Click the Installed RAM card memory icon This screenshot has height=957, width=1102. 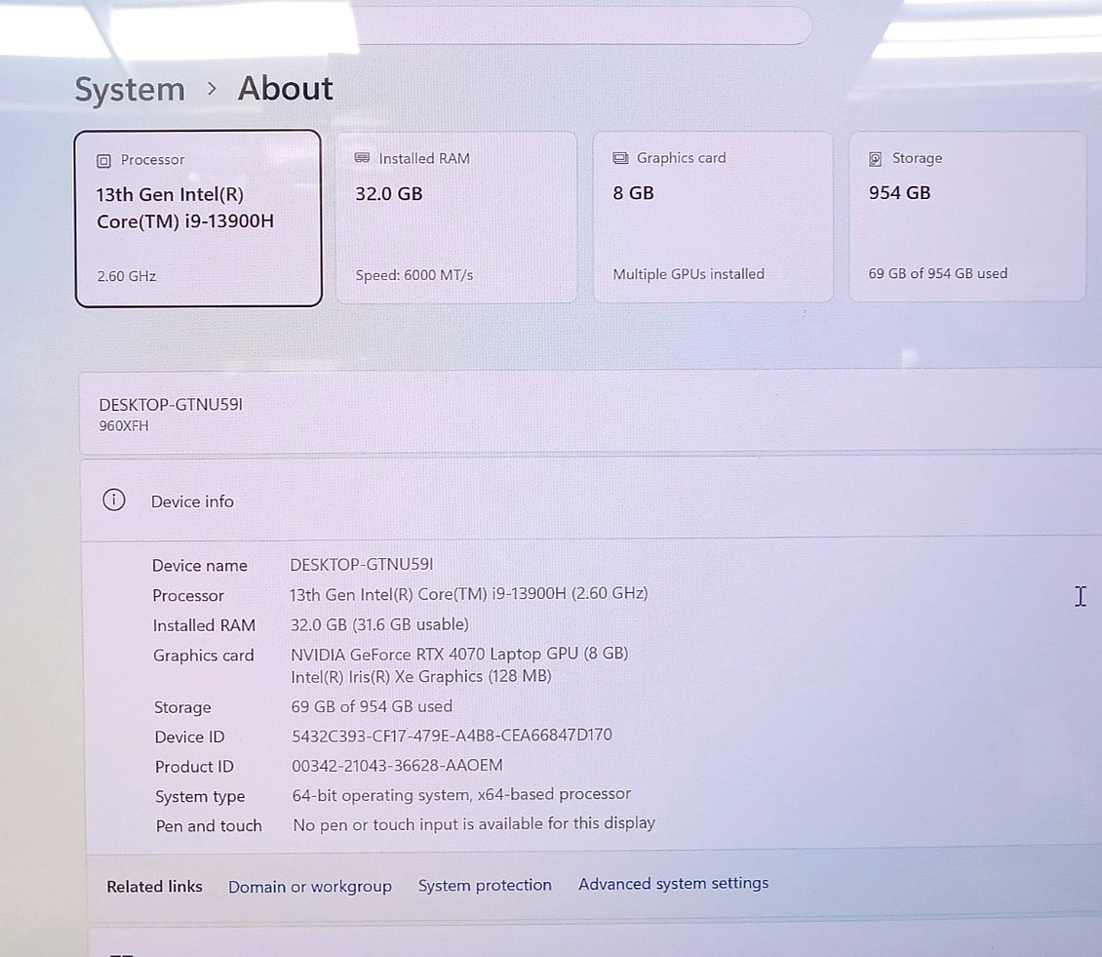[362, 158]
